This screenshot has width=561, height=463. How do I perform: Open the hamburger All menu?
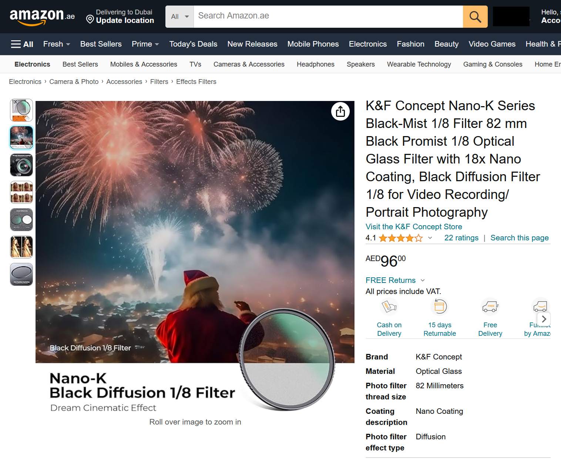coord(22,44)
